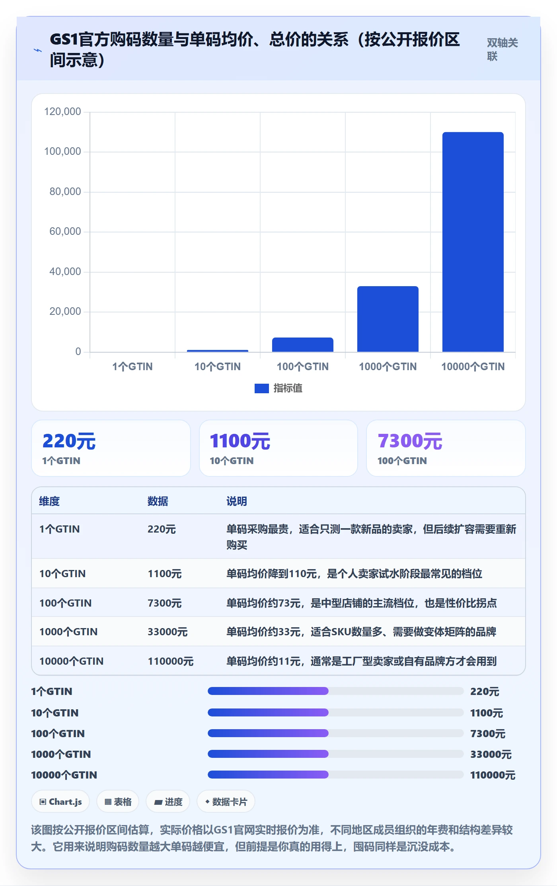Click the 1000个GTIN bar in chart

[388, 319]
